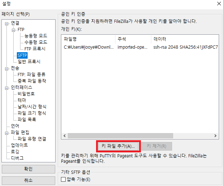223x186 pixels.
Task: Open the 파일 목록 page
Action: (27, 119)
